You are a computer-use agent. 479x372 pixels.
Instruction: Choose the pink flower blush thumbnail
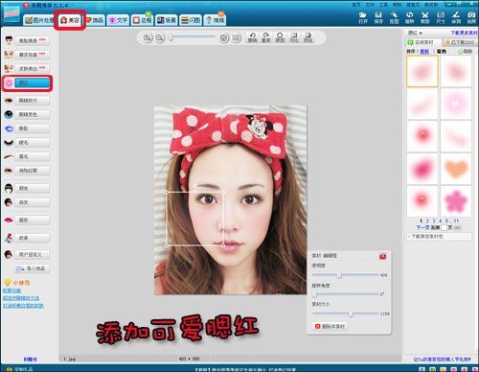tap(456, 201)
